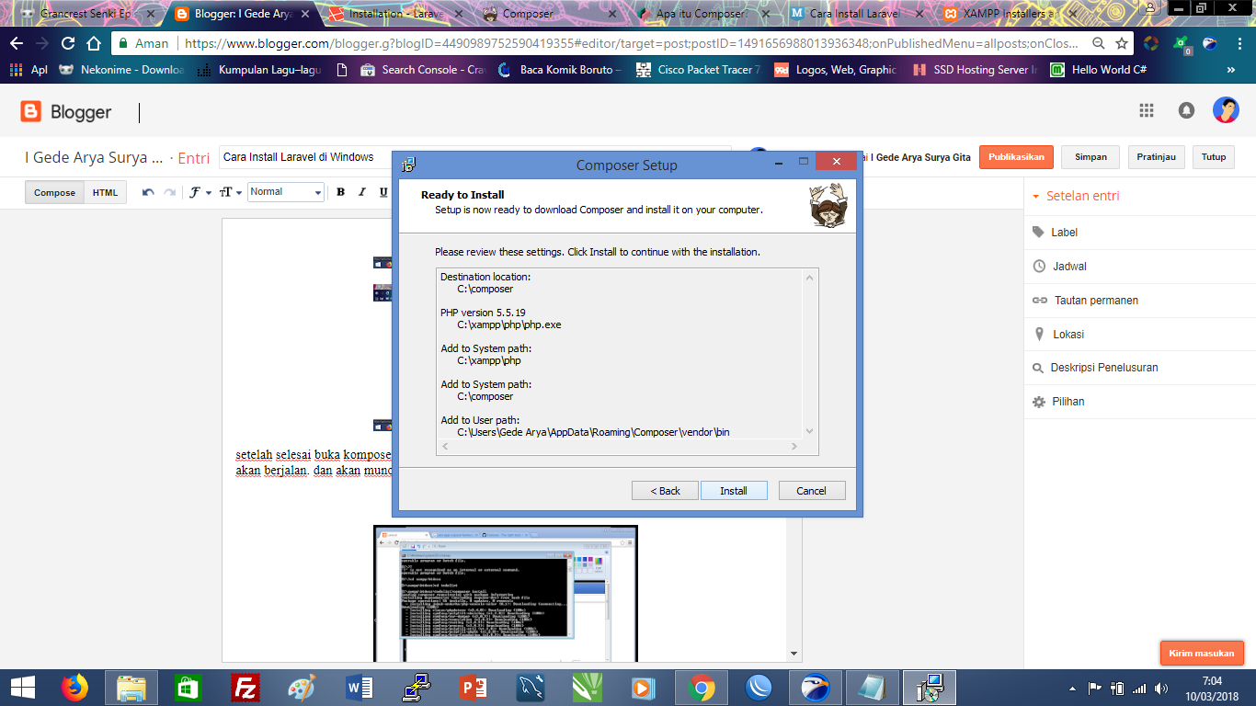
Task: Open Windows Start button
Action: 21,688
